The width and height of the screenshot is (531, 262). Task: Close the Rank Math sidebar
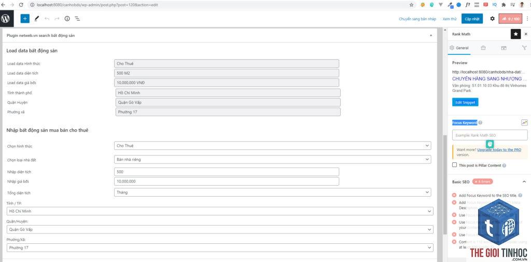pos(526,34)
